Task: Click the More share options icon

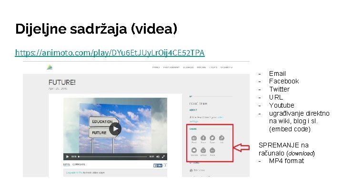Action: pos(212,150)
